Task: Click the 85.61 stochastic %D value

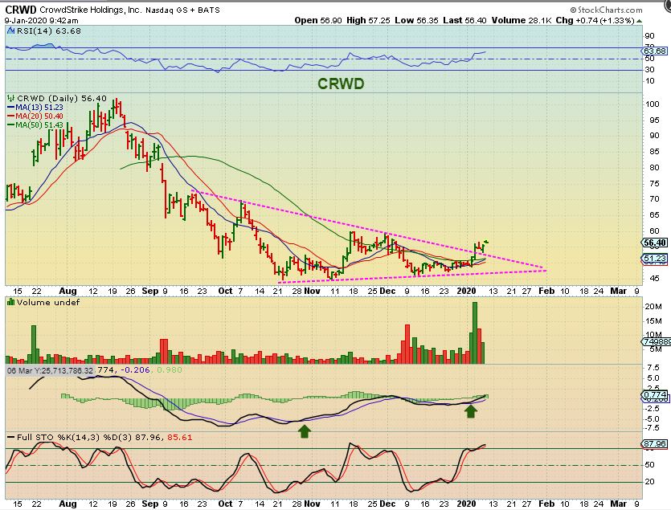Action: pos(180,437)
